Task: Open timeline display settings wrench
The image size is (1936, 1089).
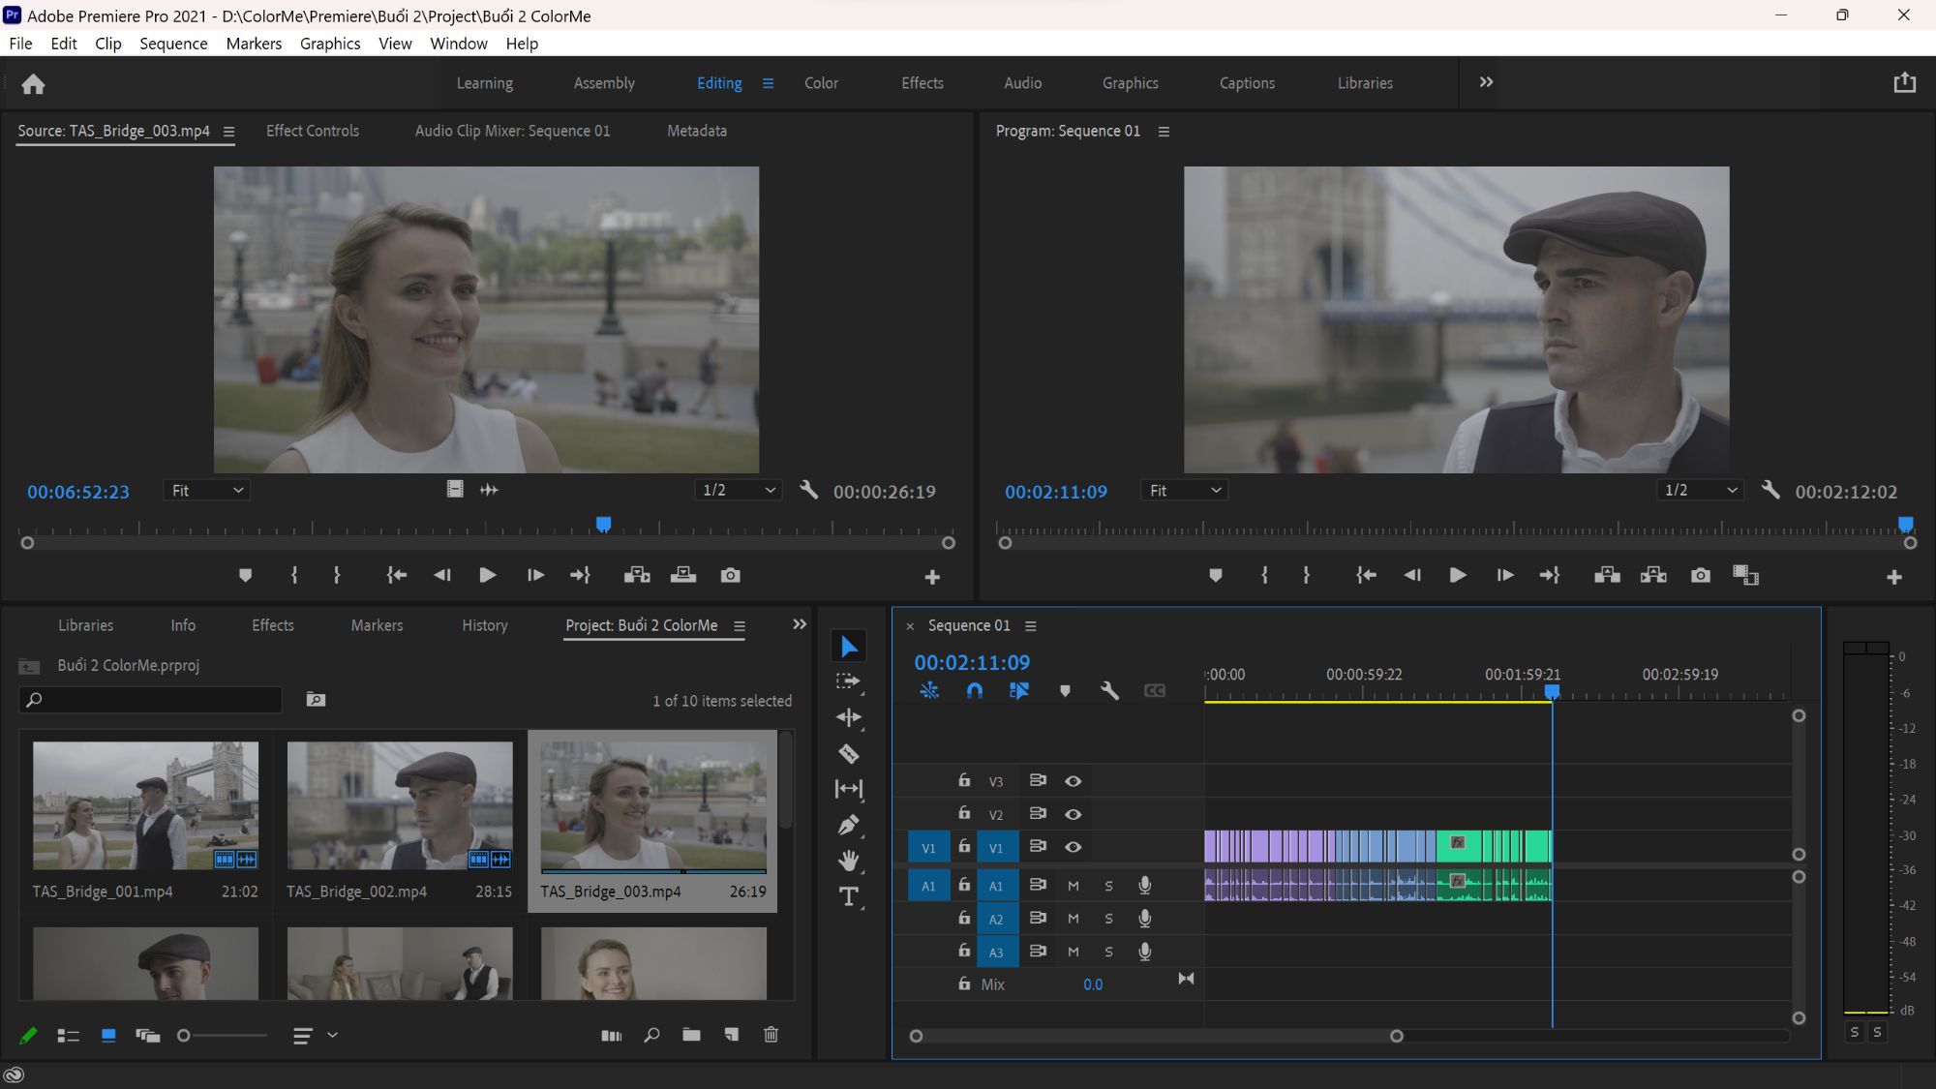Action: 1109,690
